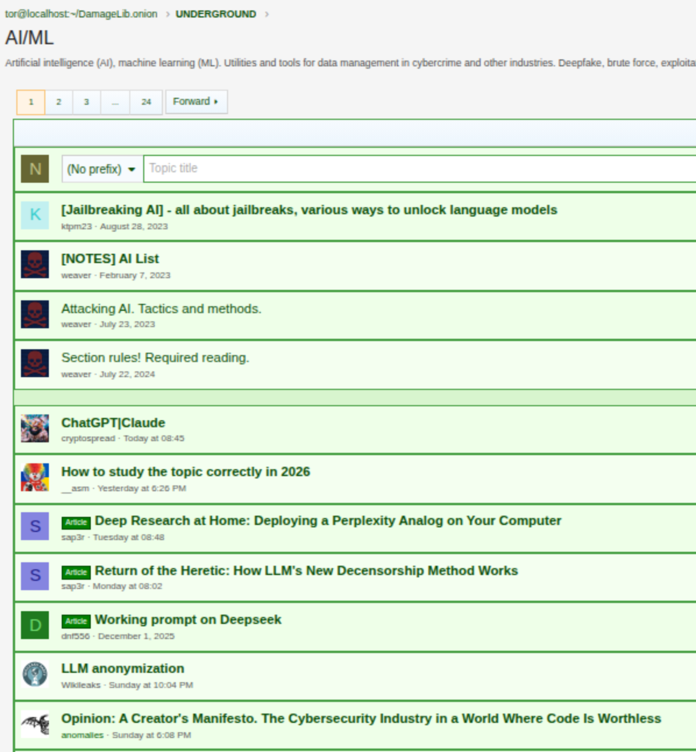696x752 pixels.
Task: Open How to study the topic correctly in 2026
Action: click(x=186, y=471)
